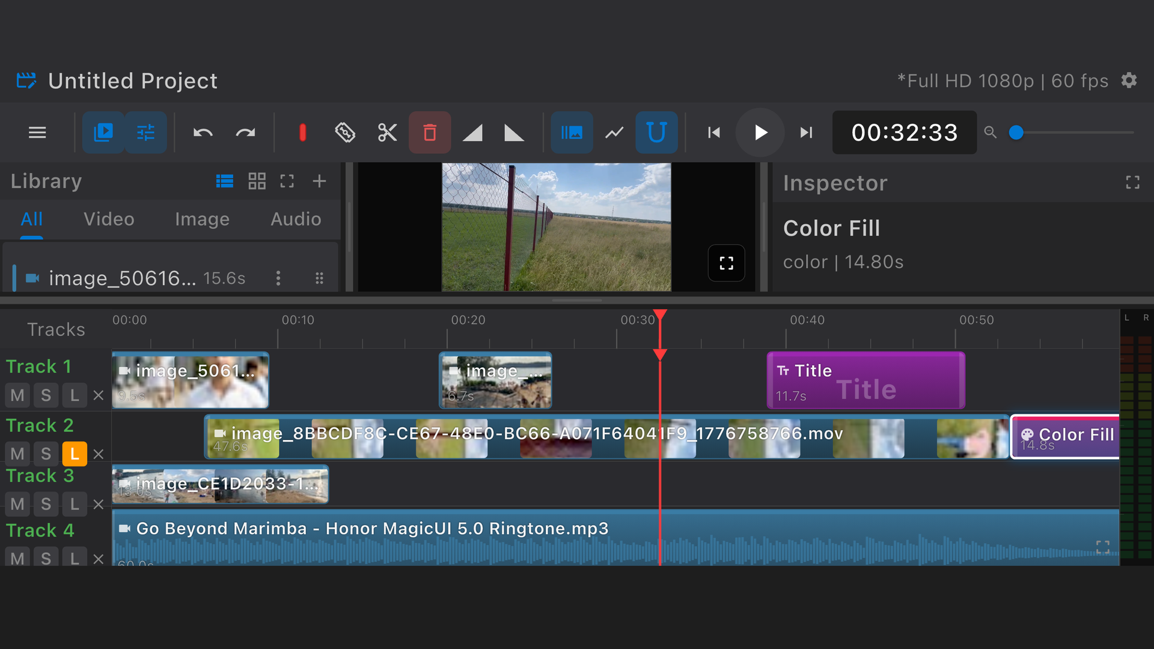Switch to the Audio library tab
This screenshot has height=649, width=1154.
pyautogui.click(x=296, y=219)
